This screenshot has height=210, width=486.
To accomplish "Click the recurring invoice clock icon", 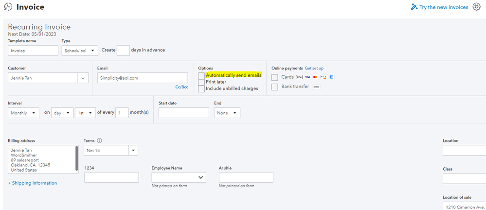I will [x=8, y=7].
